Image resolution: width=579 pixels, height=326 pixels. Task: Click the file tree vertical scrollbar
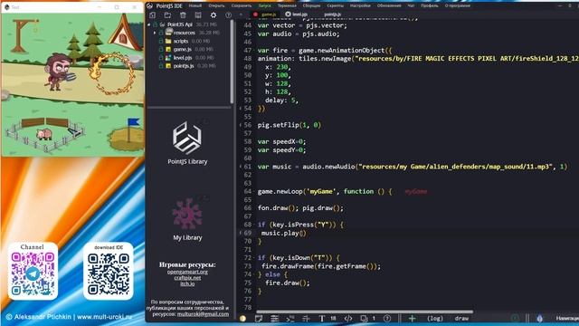[232, 62]
